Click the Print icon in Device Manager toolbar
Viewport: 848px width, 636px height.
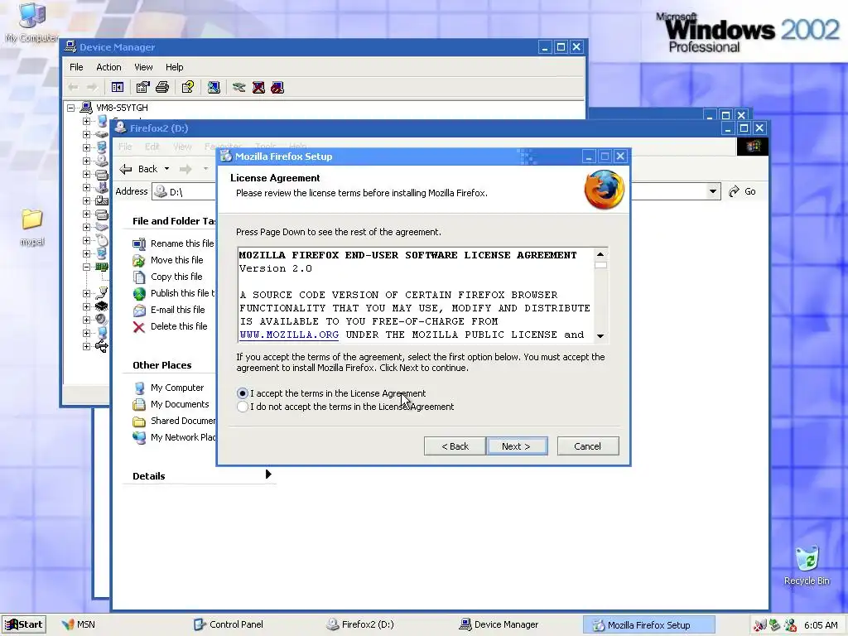tap(162, 87)
